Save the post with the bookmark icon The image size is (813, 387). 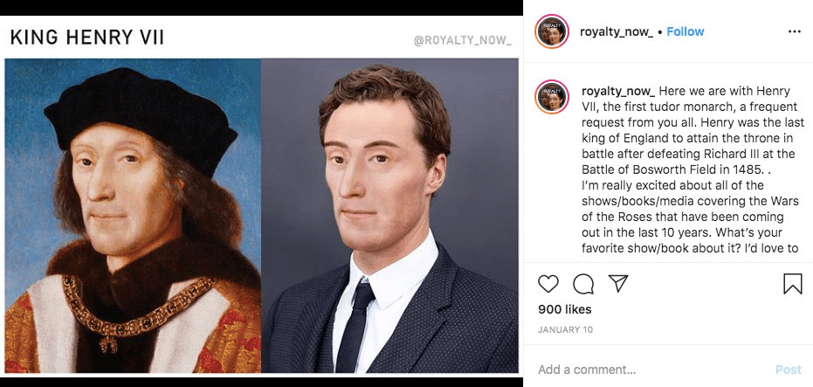pyautogui.click(x=792, y=284)
